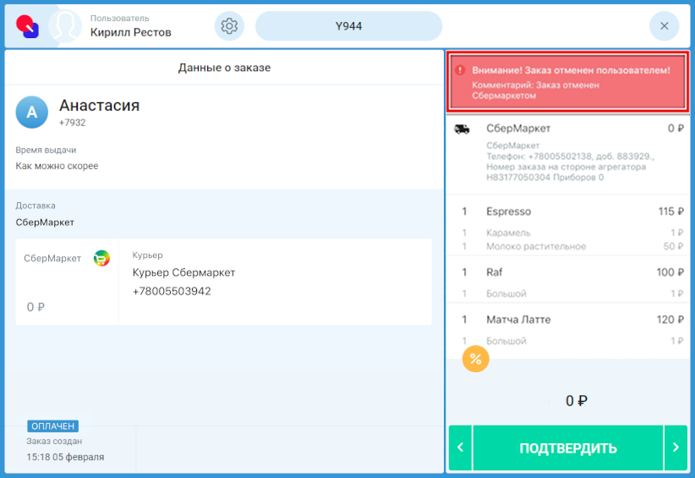Click the СберМаркет payment card showing 0 ₽
Screen dimensions: 695x478
click(x=67, y=282)
